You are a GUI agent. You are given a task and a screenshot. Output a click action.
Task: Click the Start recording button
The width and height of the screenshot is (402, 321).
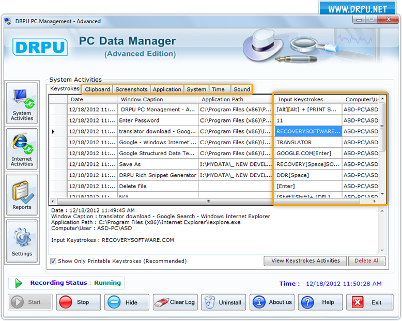(30, 302)
